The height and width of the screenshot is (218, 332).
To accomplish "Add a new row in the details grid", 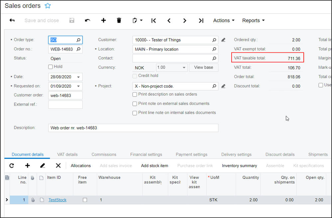I will tap(28, 166).
